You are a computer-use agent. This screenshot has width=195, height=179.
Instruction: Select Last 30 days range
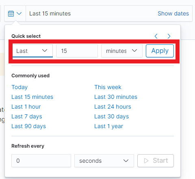click(112, 116)
